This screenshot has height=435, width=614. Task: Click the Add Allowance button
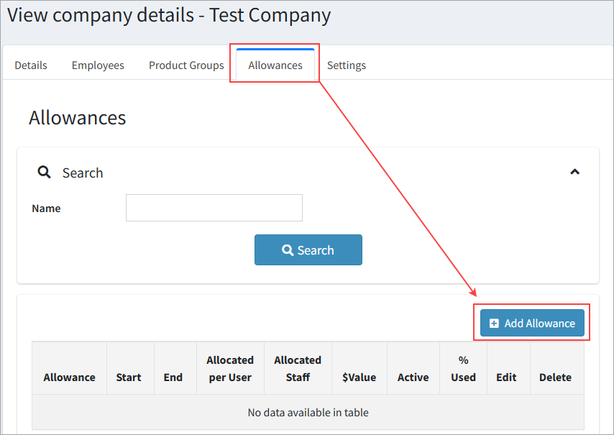pyautogui.click(x=532, y=323)
